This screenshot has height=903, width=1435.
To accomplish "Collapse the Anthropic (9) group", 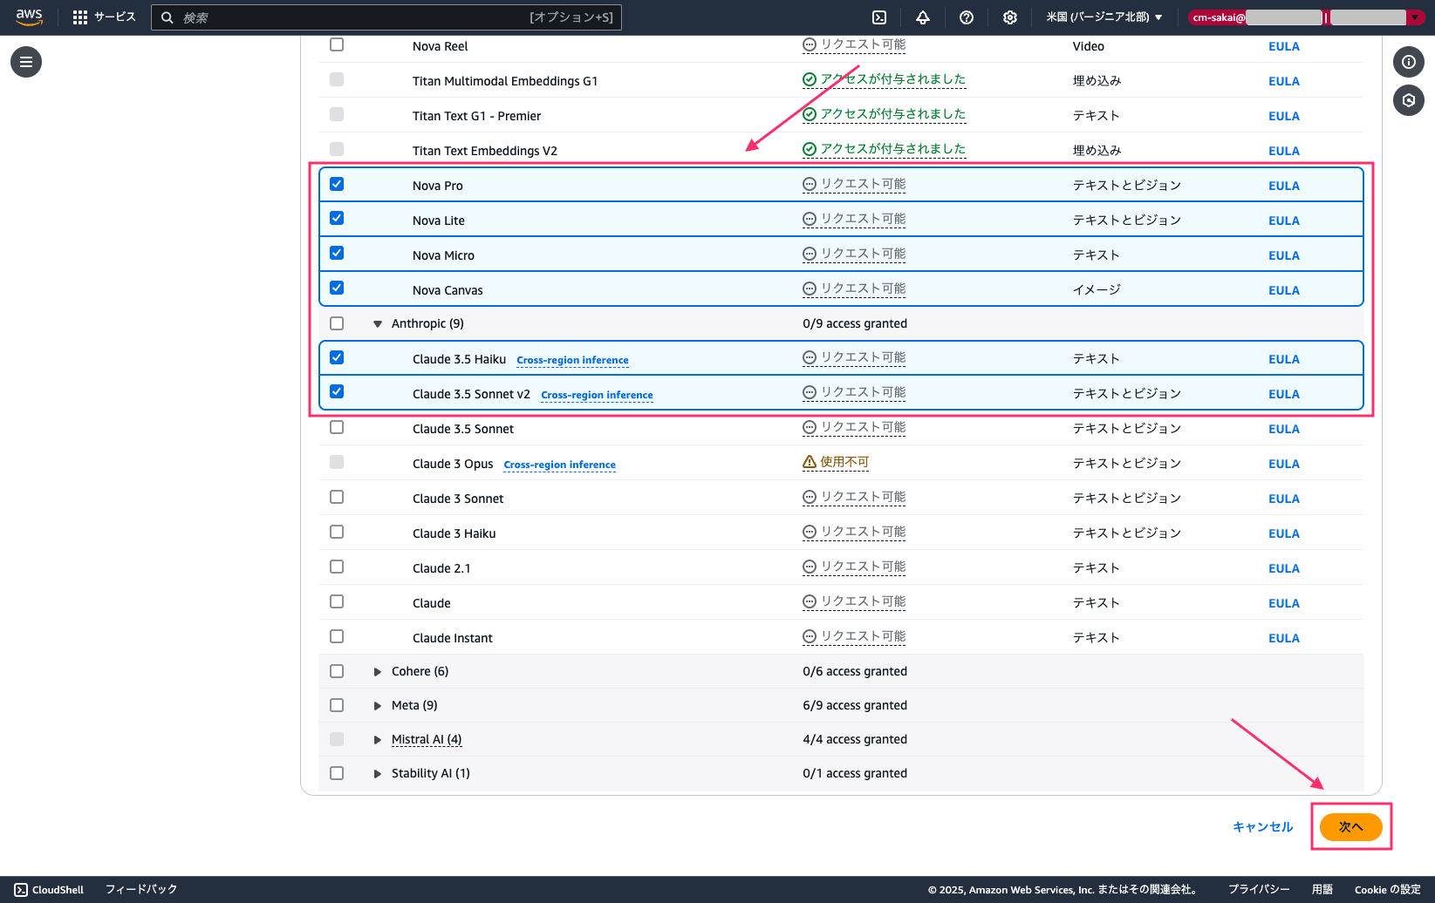I will pyautogui.click(x=378, y=324).
